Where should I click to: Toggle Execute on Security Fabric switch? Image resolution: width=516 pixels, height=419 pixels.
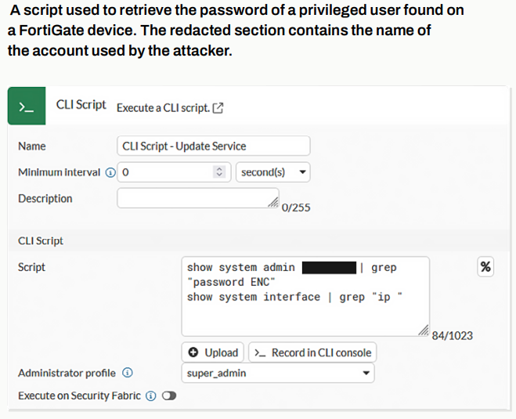[168, 396]
